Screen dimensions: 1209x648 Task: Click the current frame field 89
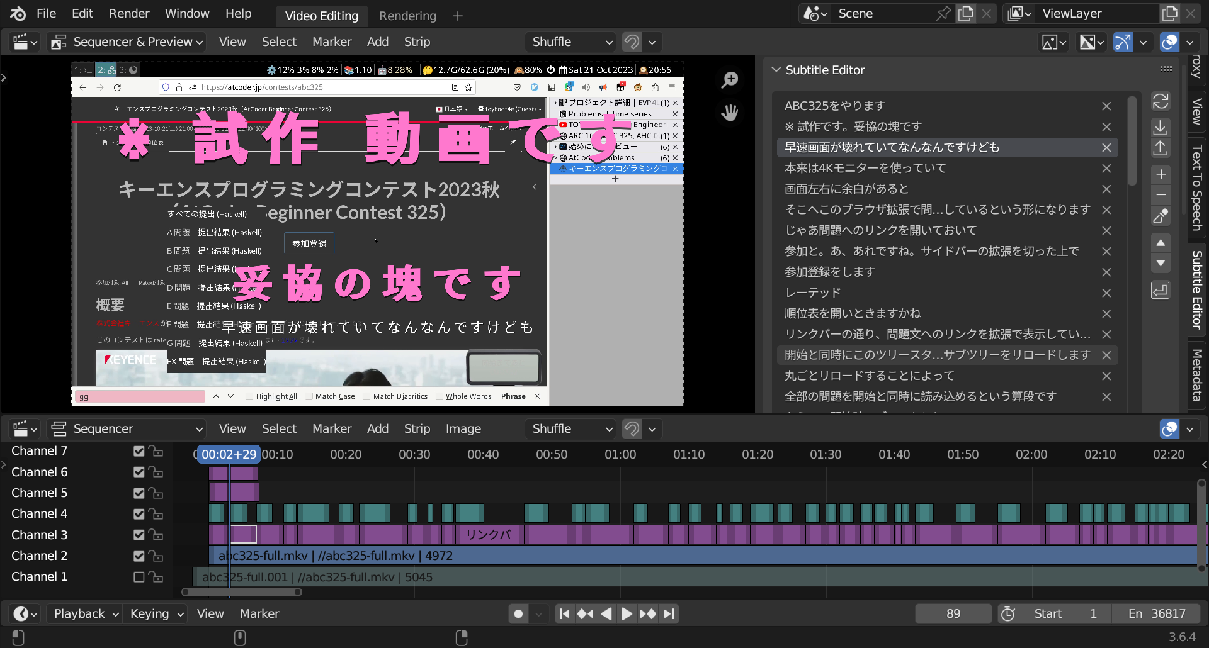coord(953,614)
